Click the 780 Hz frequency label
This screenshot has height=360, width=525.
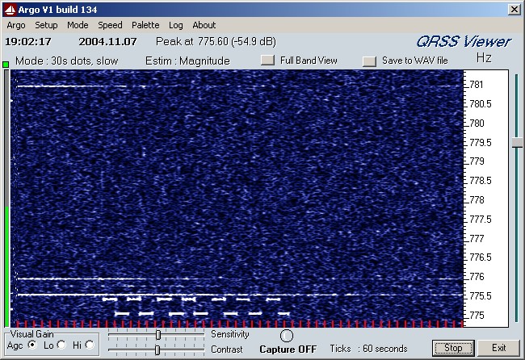(x=477, y=123)
